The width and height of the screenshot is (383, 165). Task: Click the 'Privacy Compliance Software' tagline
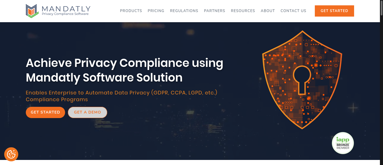coord(65,14)
